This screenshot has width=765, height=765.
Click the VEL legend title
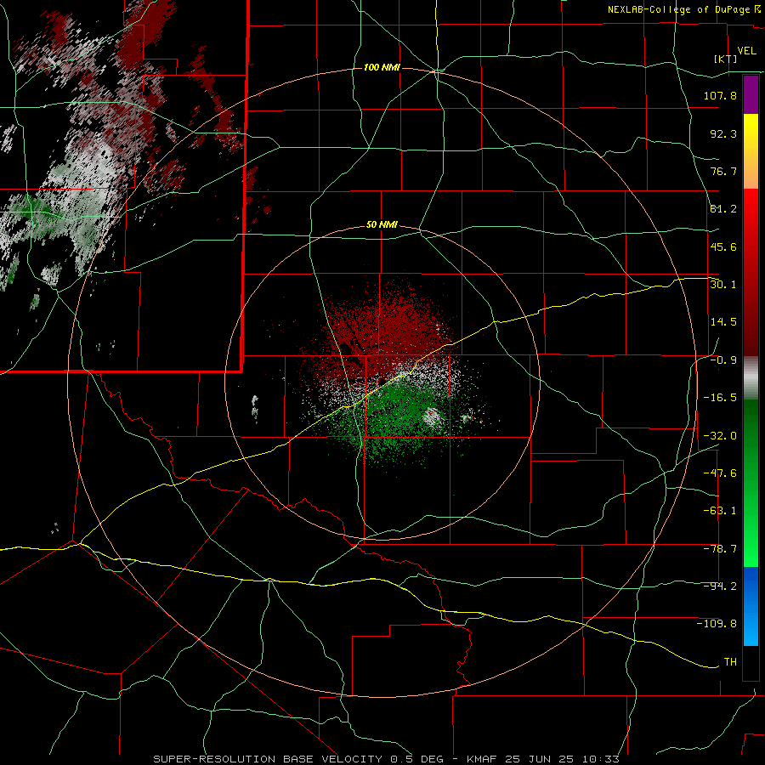pos(746,51)
